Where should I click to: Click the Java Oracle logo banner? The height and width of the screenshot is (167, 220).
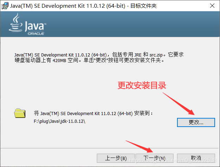coord(27,24)
